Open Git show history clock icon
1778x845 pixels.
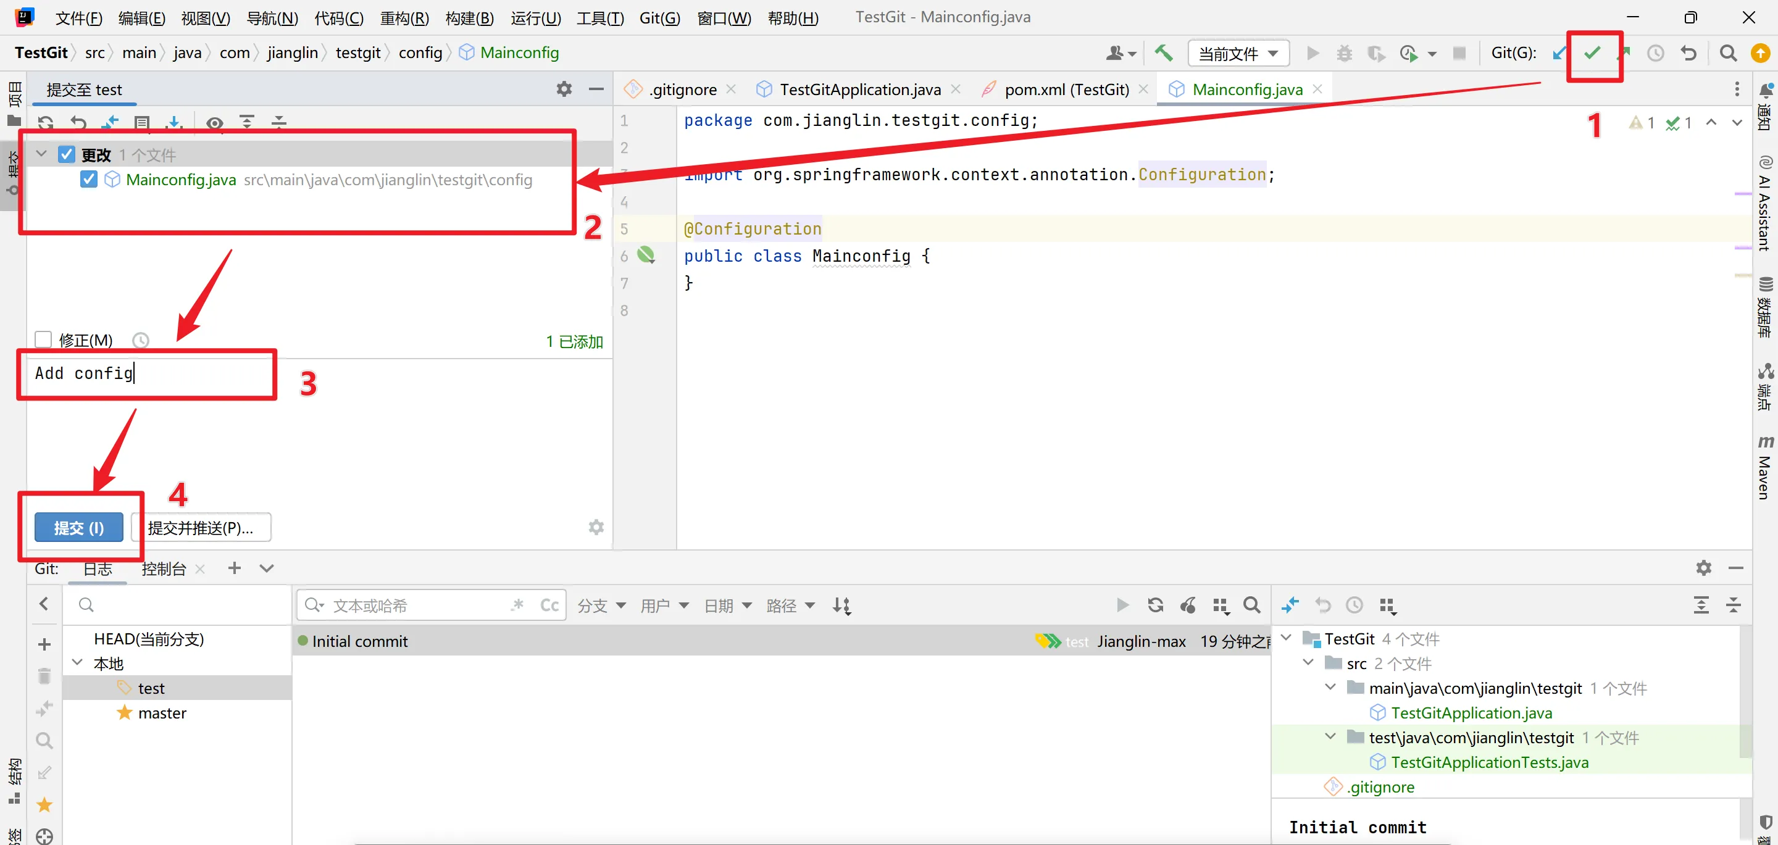pos(1655,53)
